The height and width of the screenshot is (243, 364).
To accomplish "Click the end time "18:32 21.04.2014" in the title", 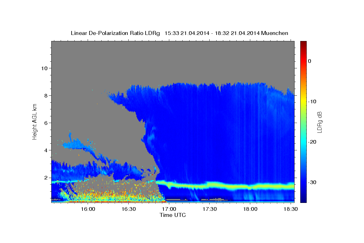I will tap(237, 33).
